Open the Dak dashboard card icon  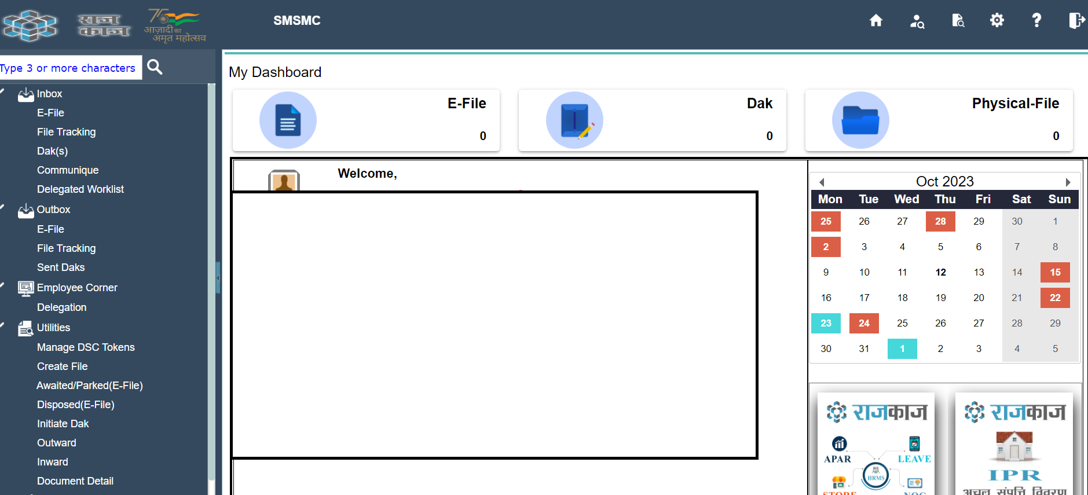pos(574,120)
